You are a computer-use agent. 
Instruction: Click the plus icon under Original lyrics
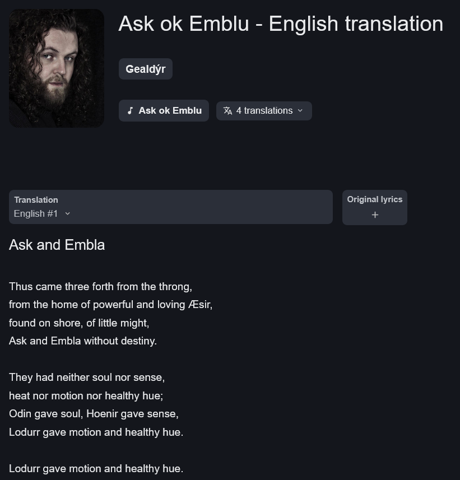point(375,215)
